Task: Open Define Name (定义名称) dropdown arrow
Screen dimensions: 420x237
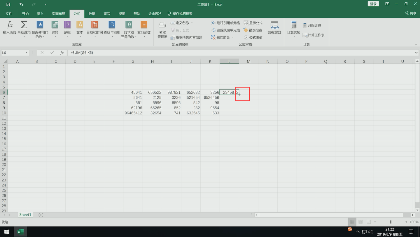Action: click(192, 23)
